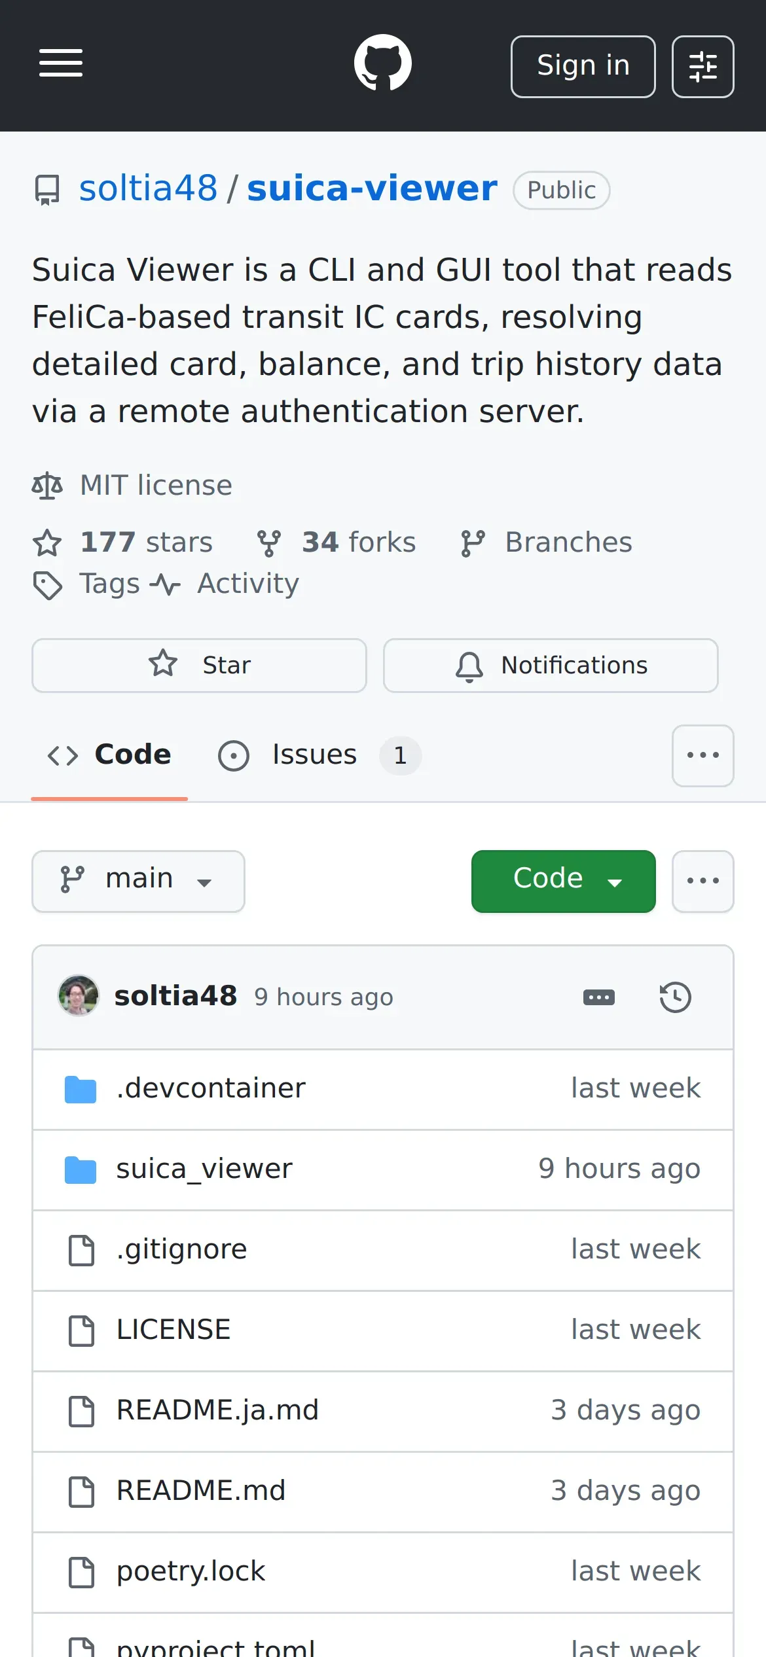Expand the latest commit message ellipsis
The width and height of the screenshot is (766, 1657).
point(598,997)
